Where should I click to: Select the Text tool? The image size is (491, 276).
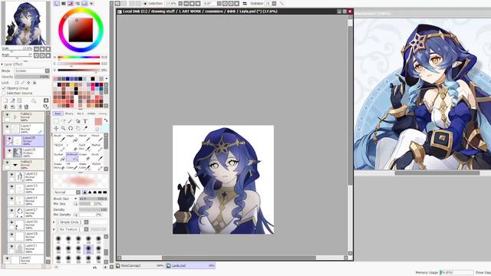click(x=85, y=121)
